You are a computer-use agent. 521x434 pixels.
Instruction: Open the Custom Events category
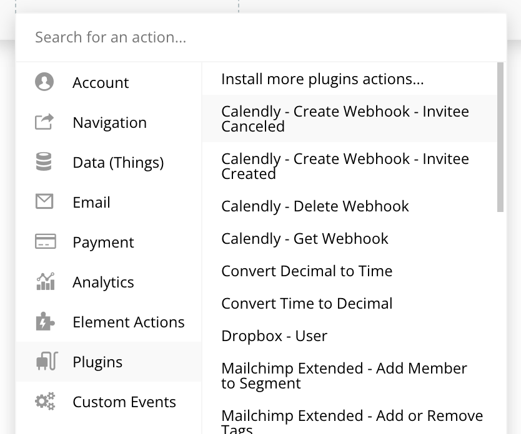coord(109,402)
